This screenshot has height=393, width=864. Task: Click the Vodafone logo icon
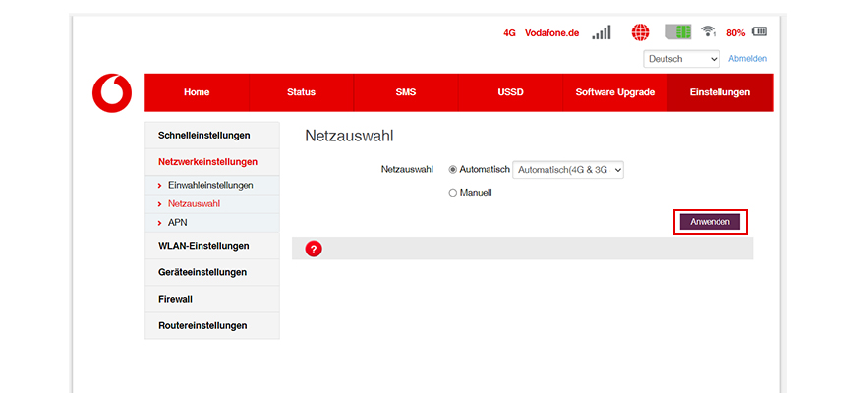click(111, 92)
